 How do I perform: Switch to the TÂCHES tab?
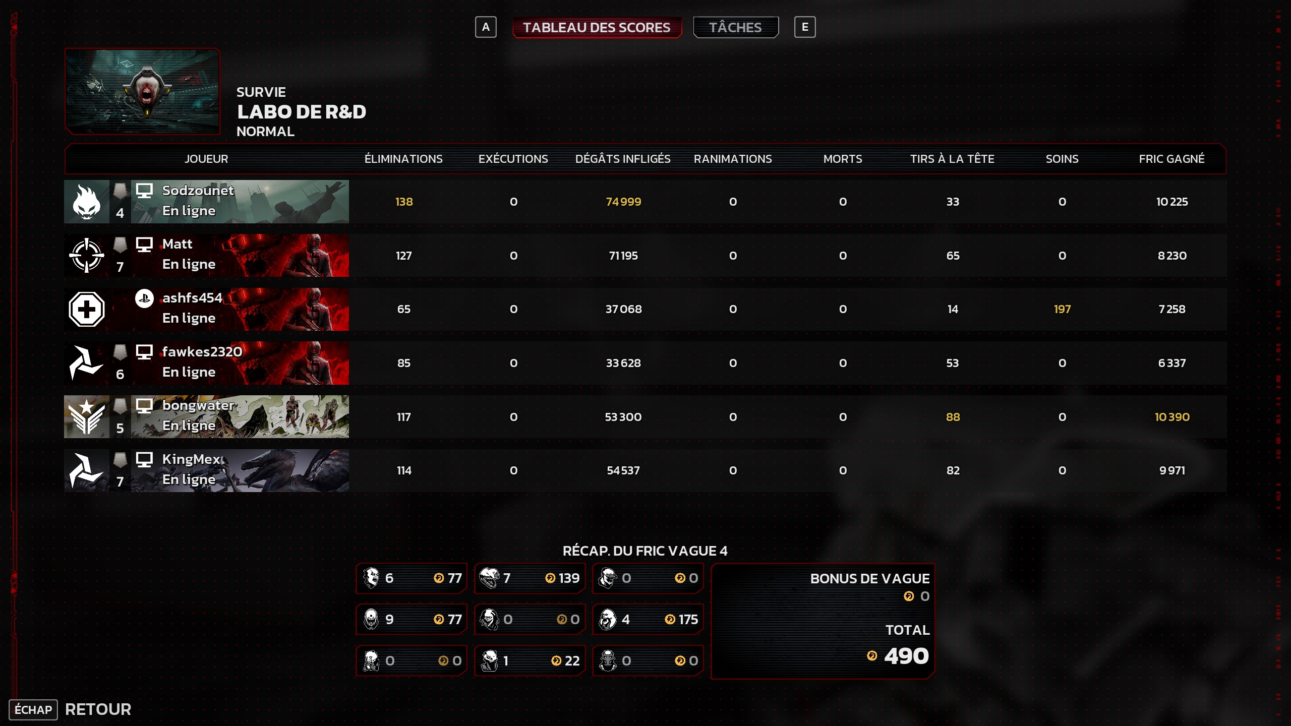(x=736, y=27)
